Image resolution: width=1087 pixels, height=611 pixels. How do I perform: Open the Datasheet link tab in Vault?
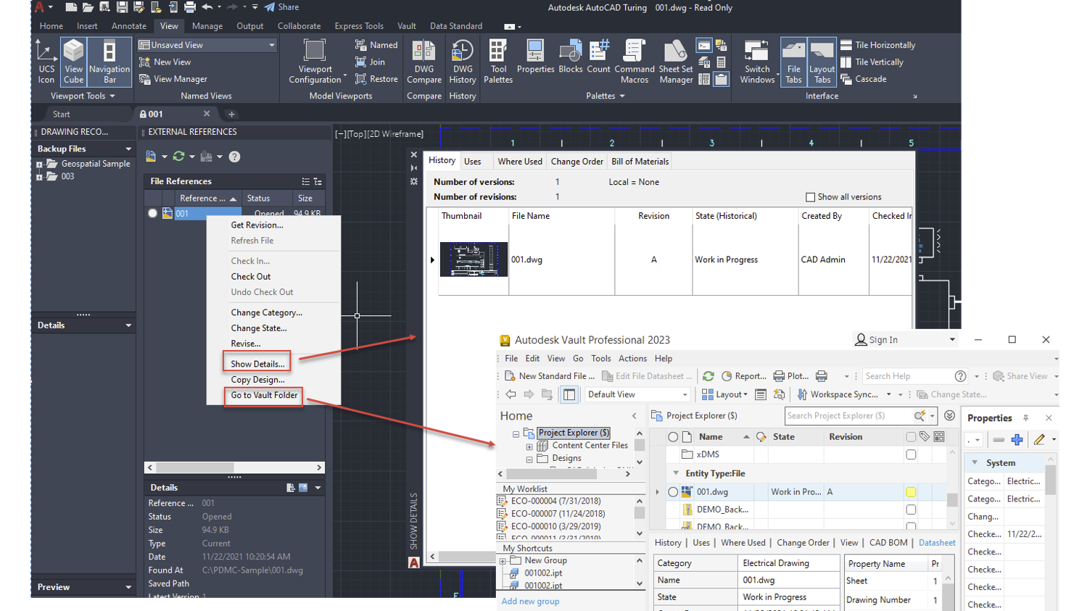[937, 543]
